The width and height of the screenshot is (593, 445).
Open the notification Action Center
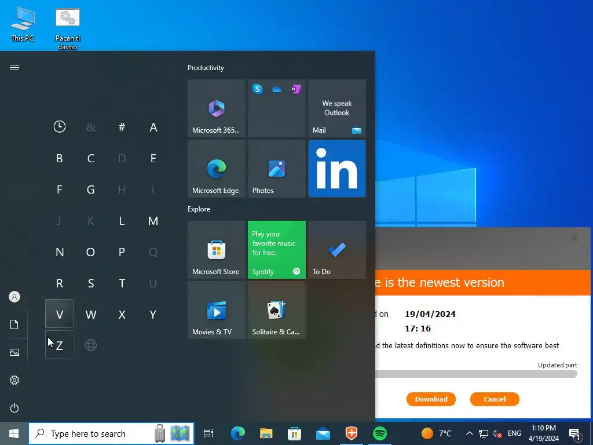[574, 433]
